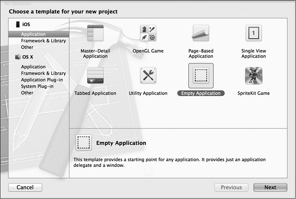Select OS X System Plug-in category
This screenshot has width=296, height=199.
[x=37, y=86]
